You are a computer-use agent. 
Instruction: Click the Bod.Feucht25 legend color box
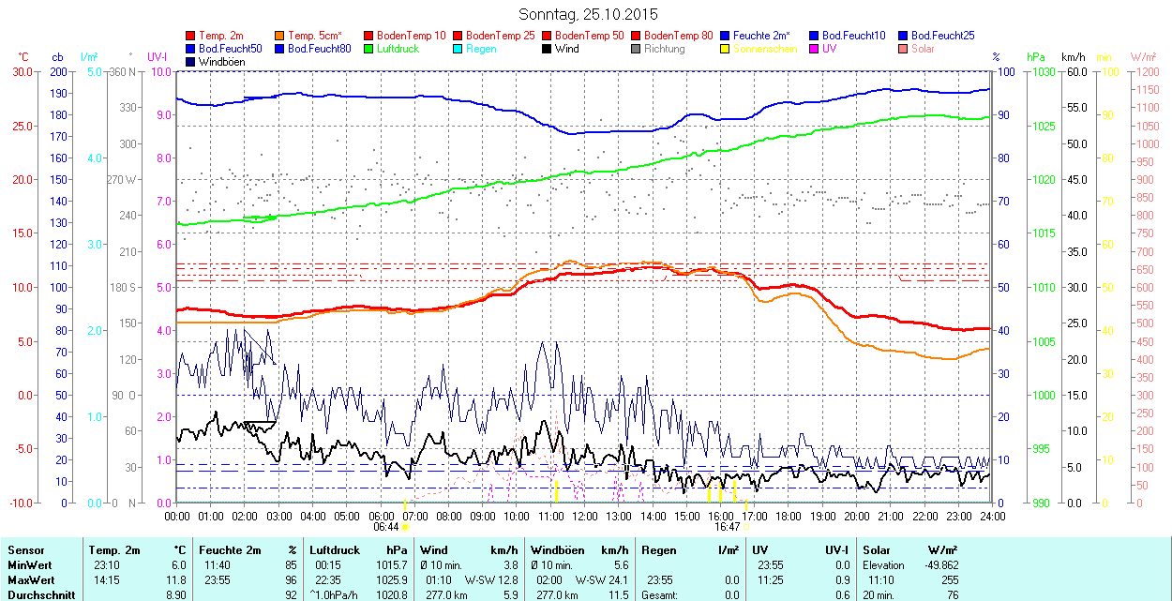point(903,35)
